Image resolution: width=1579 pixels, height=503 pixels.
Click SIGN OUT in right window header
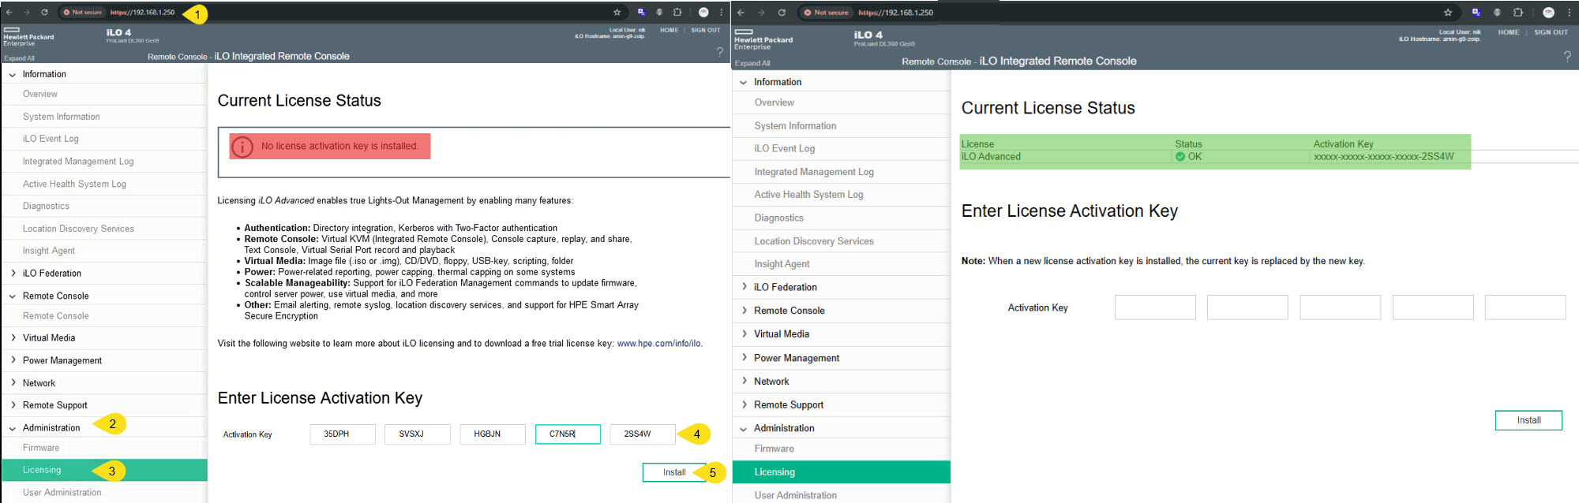pos(1551,32)
